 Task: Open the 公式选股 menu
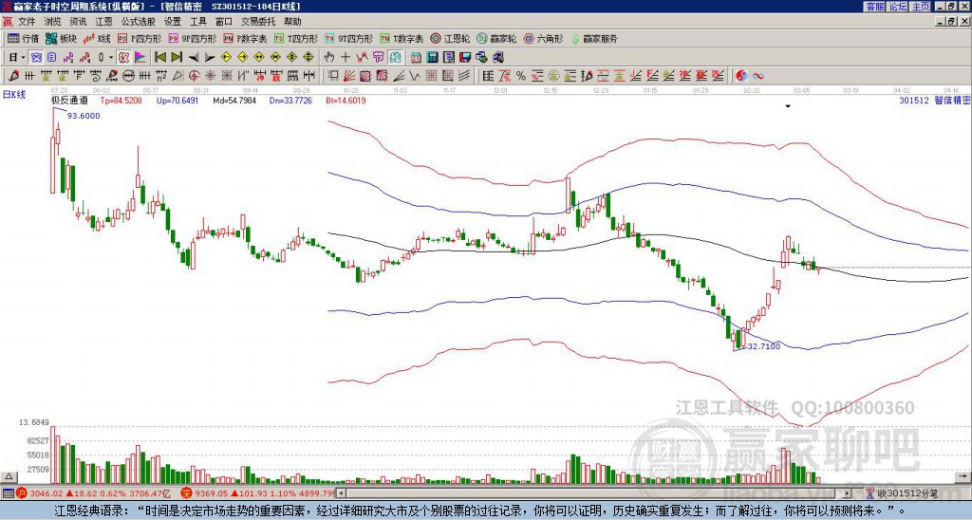click(x=138, y=22)
